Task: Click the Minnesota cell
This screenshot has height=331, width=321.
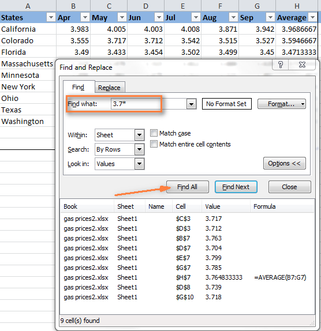Action: 28,75
